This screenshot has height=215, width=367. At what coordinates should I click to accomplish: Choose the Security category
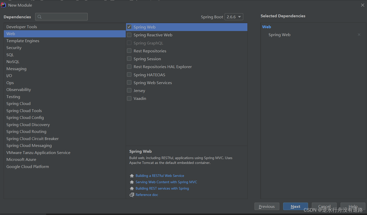65,48
